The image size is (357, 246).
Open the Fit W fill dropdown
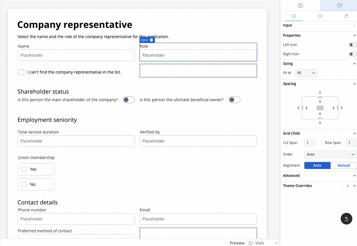306,73
